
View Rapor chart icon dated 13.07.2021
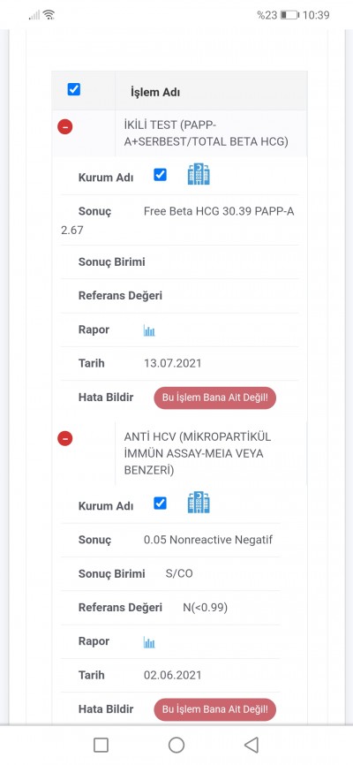pyautogui.click(x=149, y=330)
